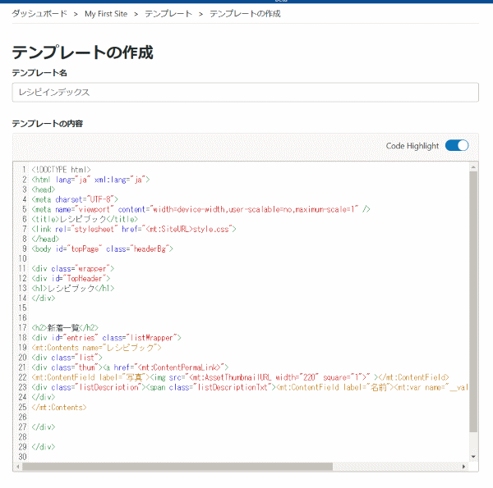
Task: Click the body id="topPage" line
Action: pos(102,249)
